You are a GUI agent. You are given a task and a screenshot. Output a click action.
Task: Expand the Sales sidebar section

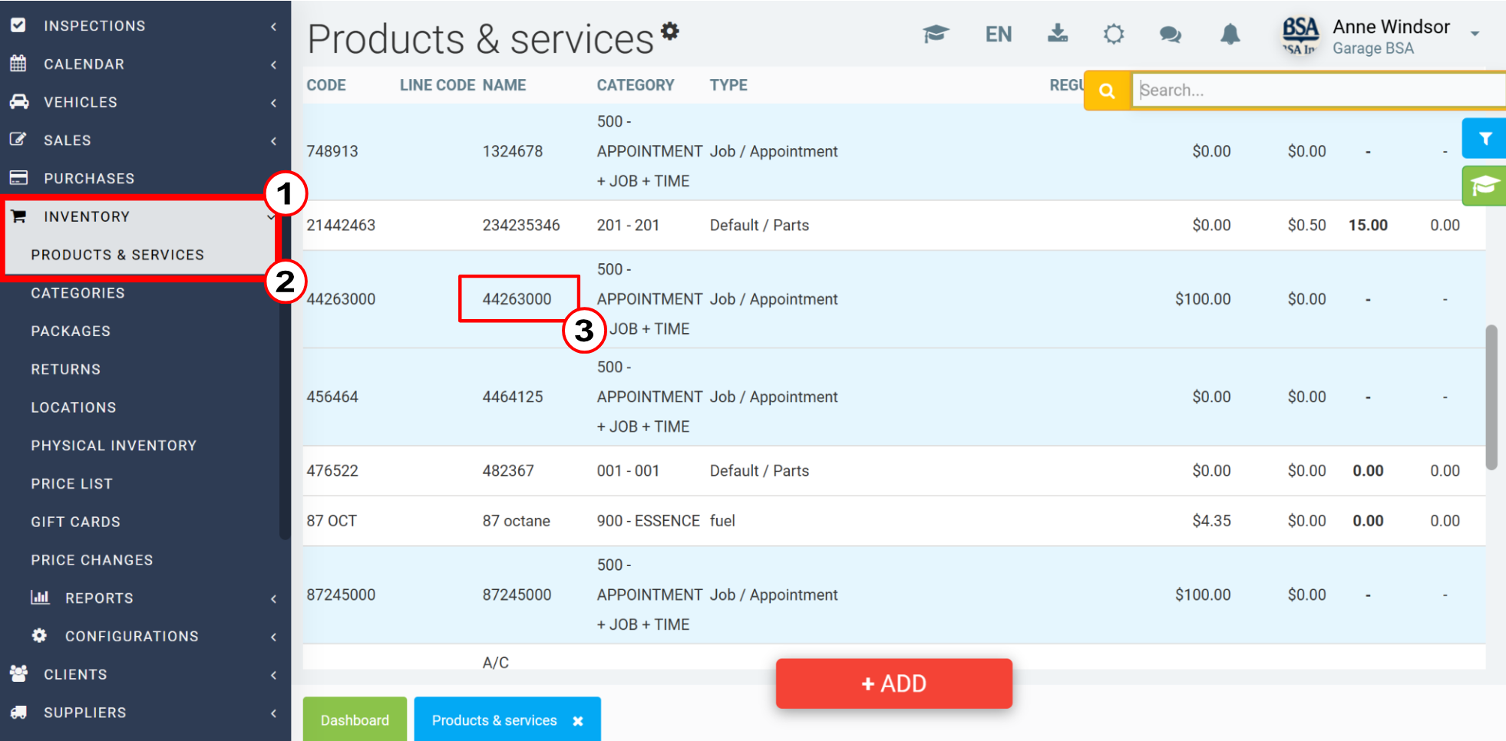click(145, 140)
